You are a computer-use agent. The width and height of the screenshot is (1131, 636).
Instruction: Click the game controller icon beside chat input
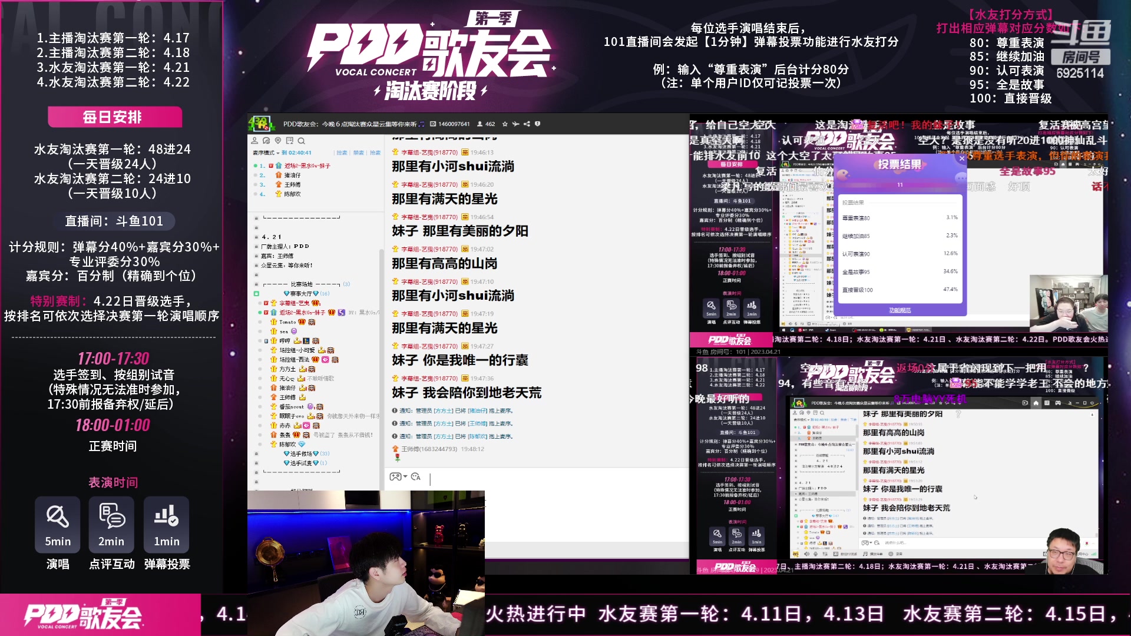point(395,476)
